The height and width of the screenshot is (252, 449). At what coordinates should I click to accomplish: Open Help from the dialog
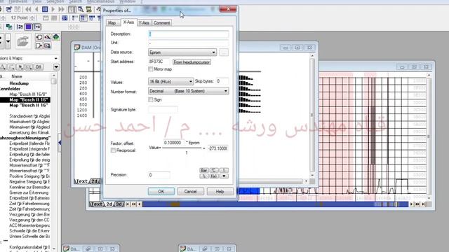[x=220, y=191]
